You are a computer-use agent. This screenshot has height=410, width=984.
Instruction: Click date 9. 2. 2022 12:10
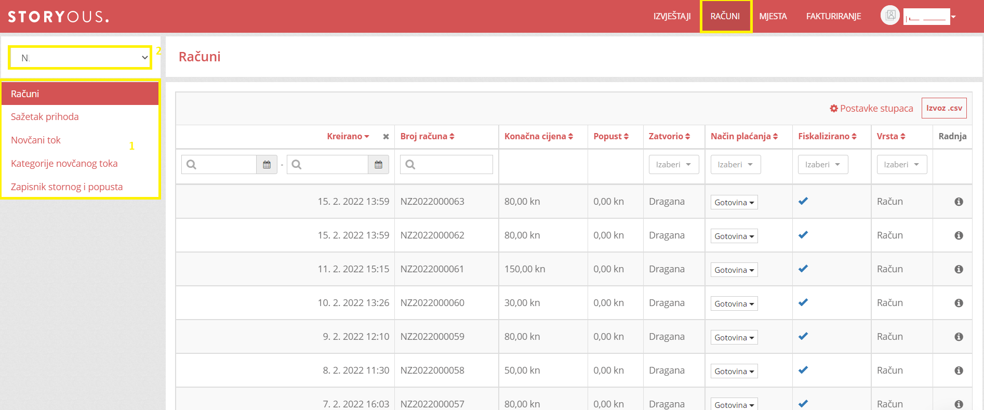tap(356, 337)
